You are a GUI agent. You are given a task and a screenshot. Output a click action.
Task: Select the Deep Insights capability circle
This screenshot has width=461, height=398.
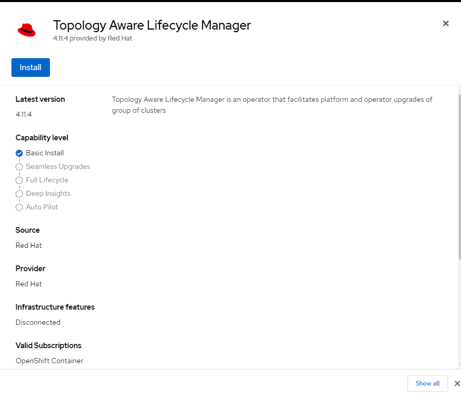pos(19,194)
